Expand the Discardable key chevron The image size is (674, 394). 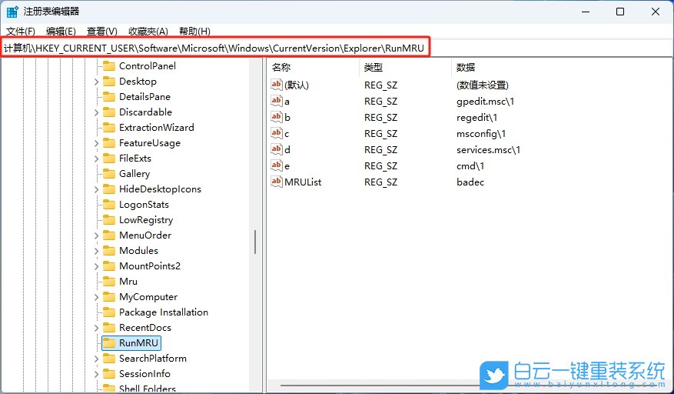click(96, 112)
